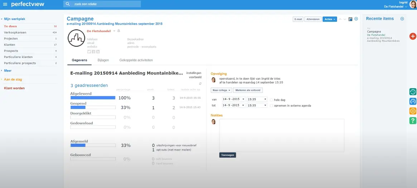Open the Twitter social icon
Screen dimensions: 417x188
point(89,51)
